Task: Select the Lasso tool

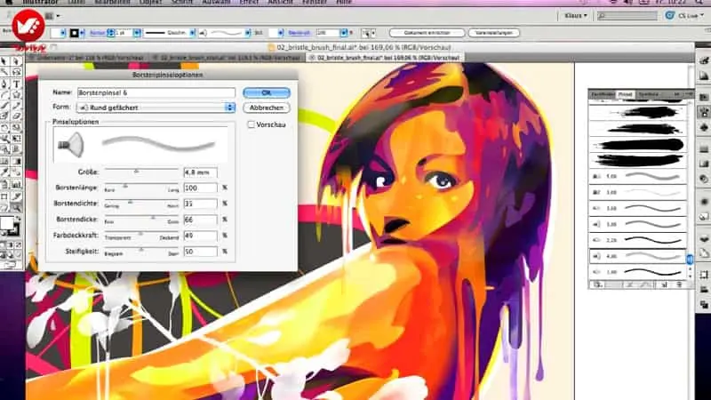Action: tap(16, 73)
